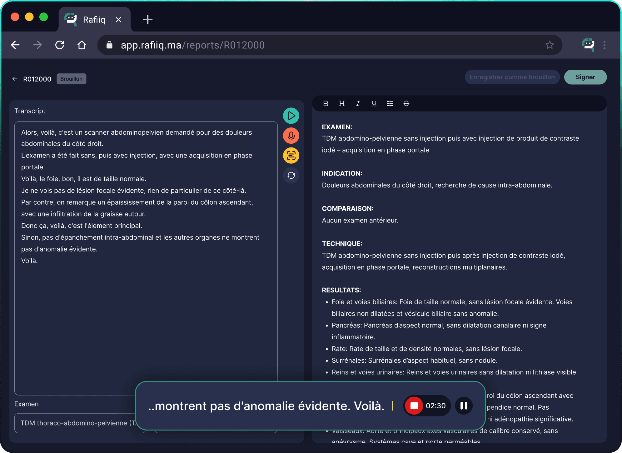Screen dimensions: 622x453
Task: Stop the dictation with red stop button
Action: tap(414, 406)
